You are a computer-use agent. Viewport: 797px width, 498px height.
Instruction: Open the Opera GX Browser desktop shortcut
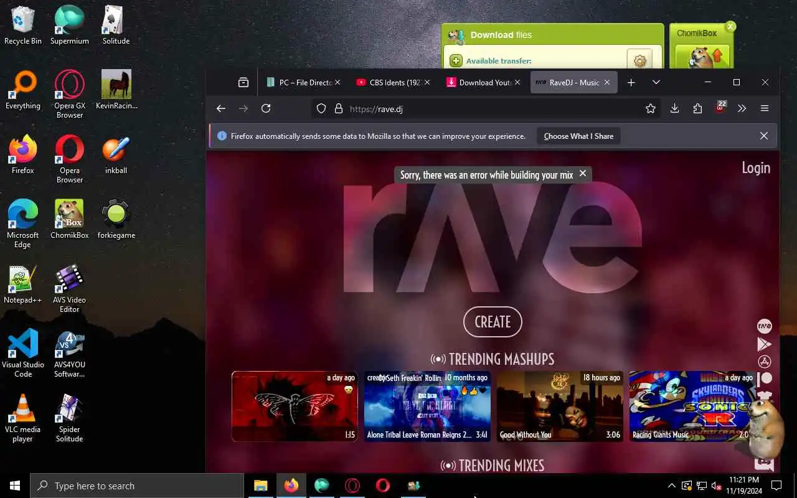click(70, 95)
